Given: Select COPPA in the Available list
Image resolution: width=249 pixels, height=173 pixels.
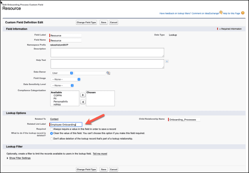Looking at the screenshot, I should 58,95.
